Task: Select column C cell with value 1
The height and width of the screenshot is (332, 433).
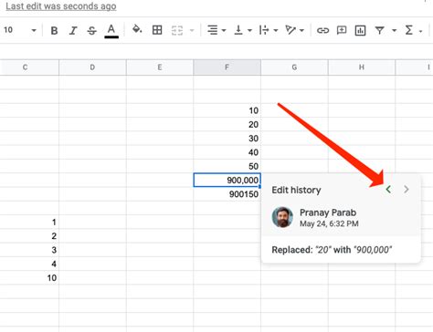Action: [x=29, y=222]
